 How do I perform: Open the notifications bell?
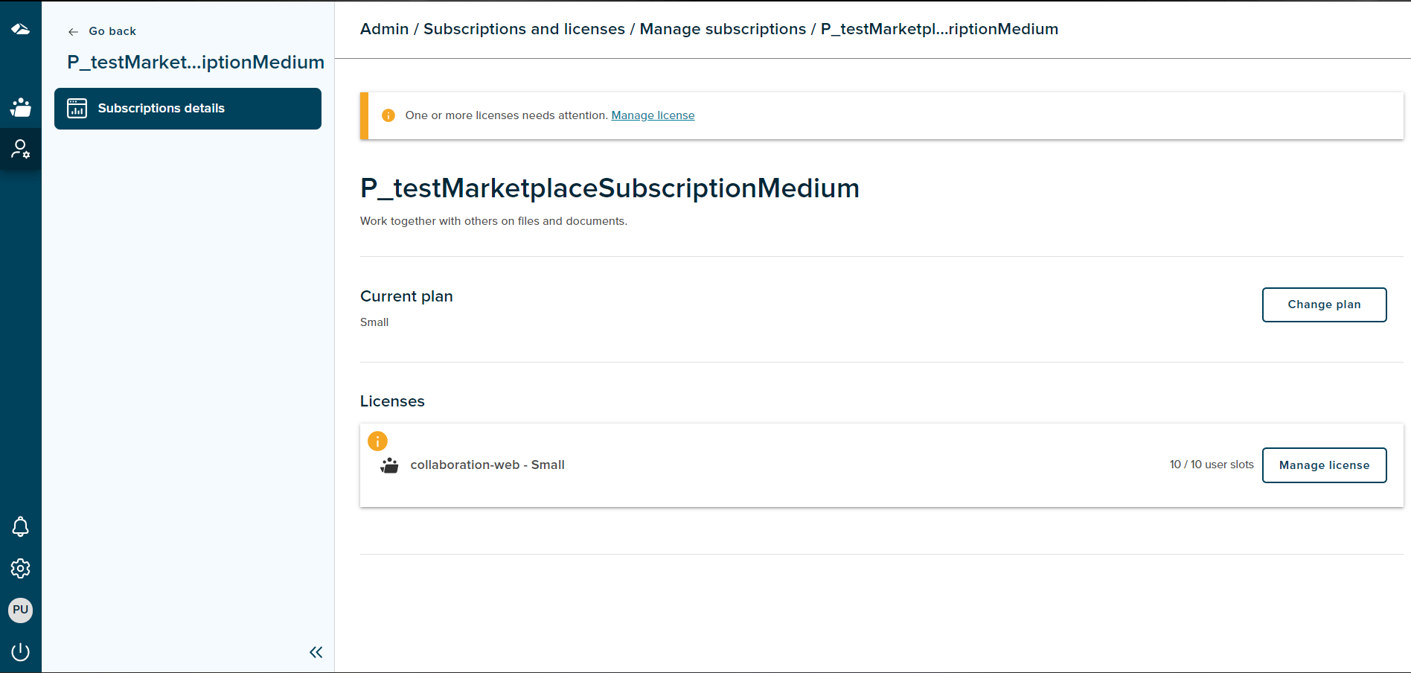[20, 527]
